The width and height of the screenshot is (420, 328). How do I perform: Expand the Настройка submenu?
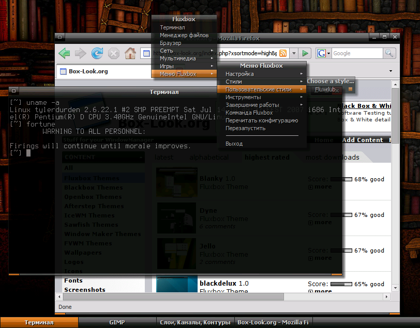262,74
